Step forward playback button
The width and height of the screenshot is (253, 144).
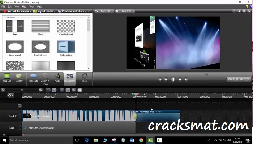tap(180, 80)
